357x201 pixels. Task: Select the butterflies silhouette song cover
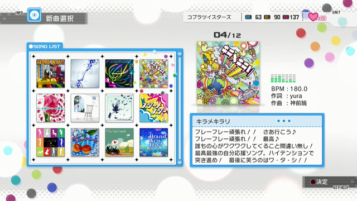(119, 108)
